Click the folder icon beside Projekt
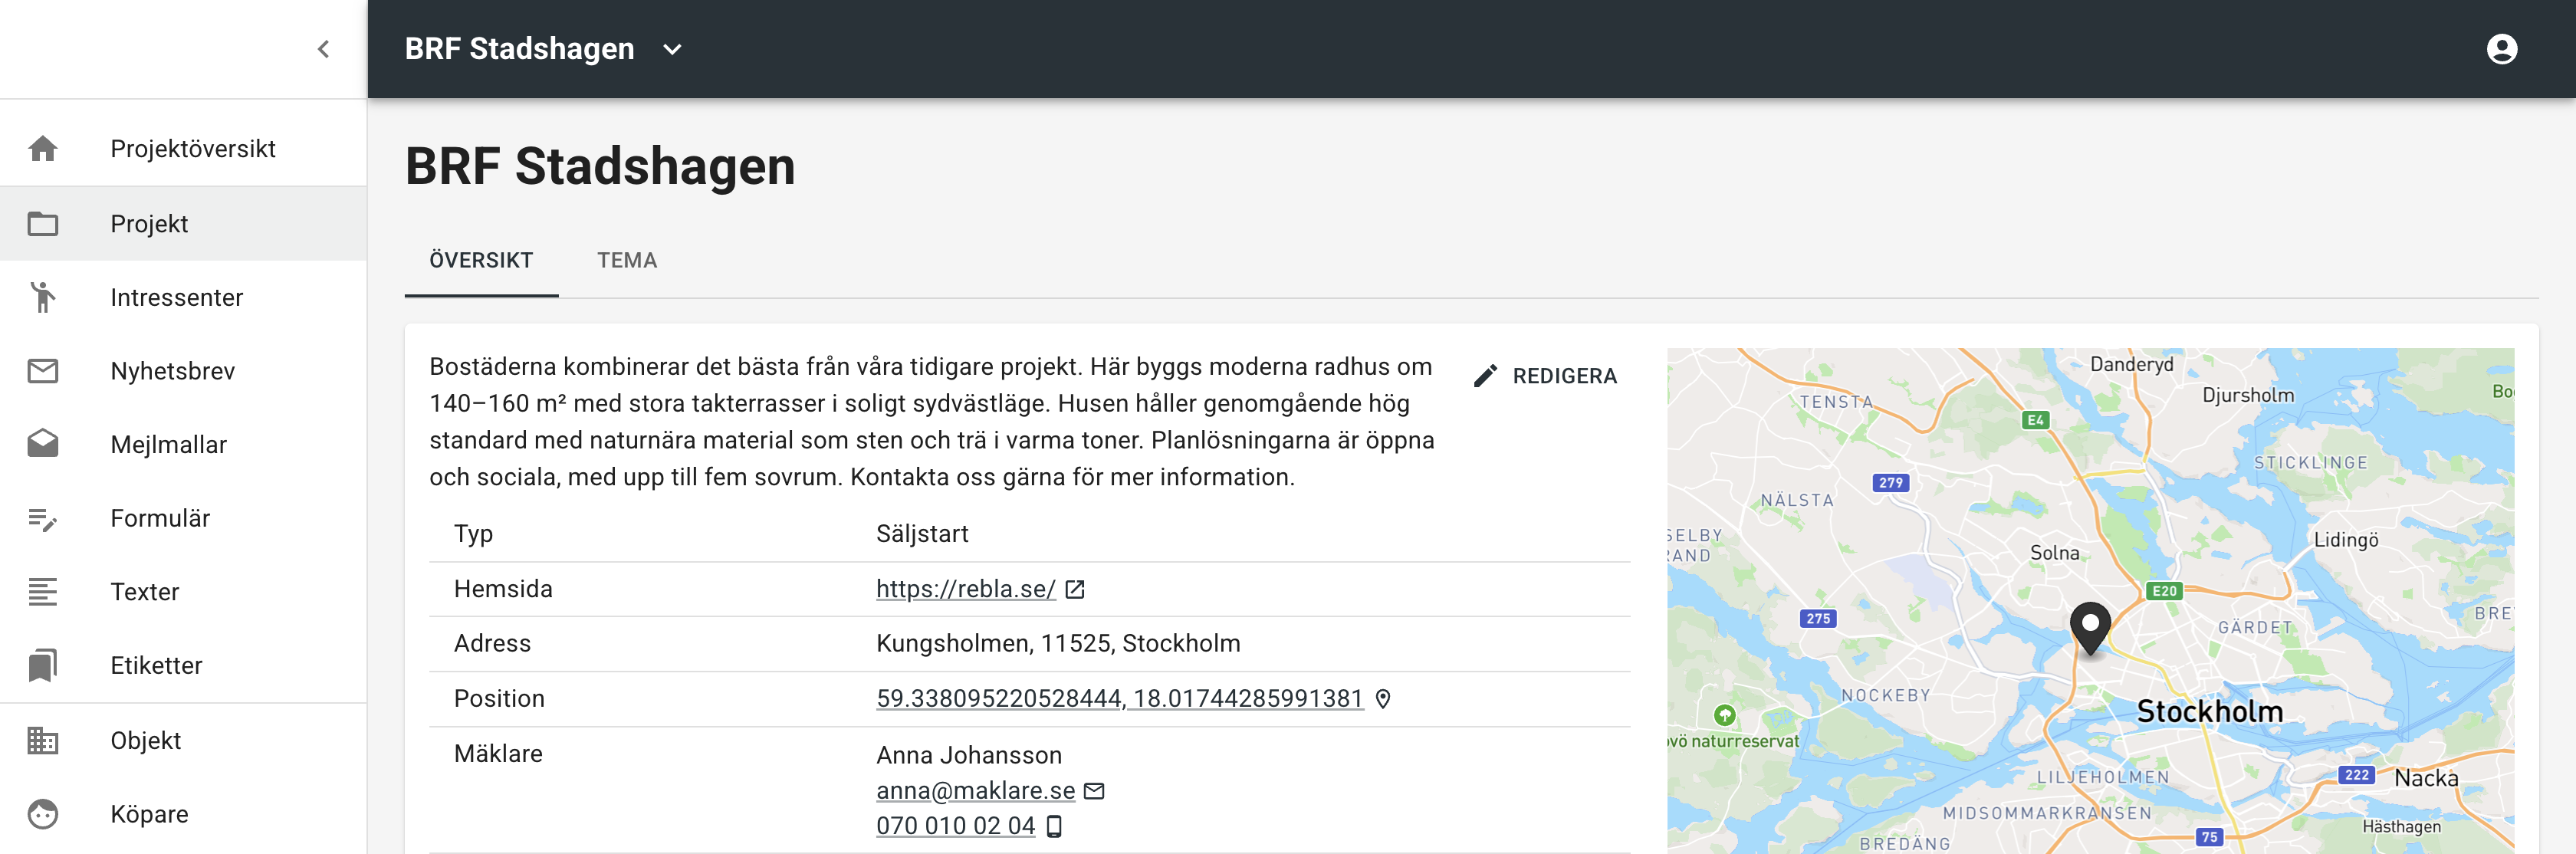 [x=43, y=224]
